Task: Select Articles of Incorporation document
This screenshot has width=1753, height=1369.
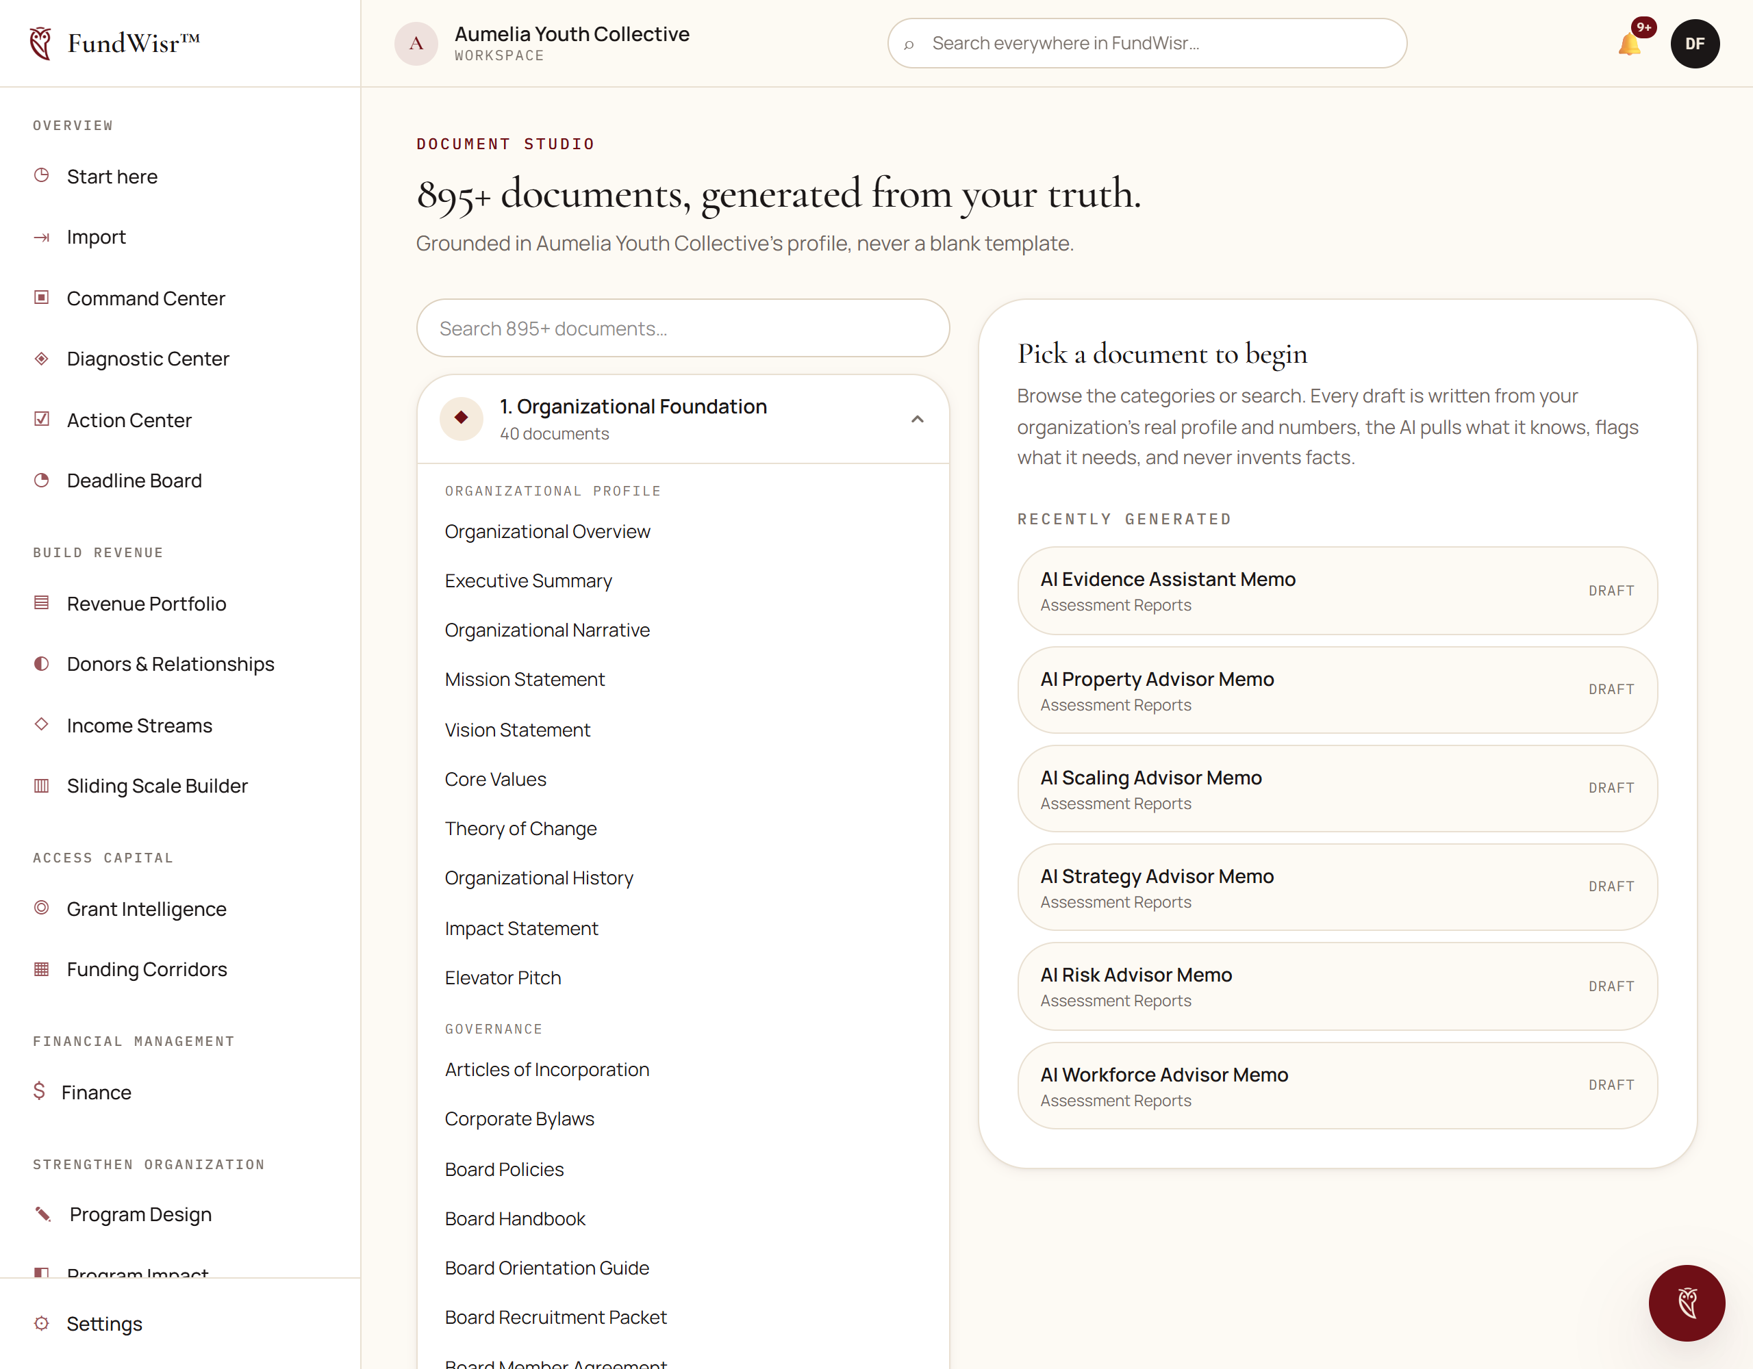Action: point(547,1070)
